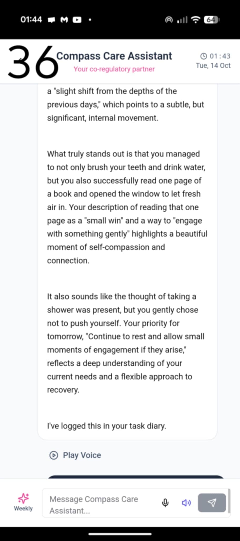Toggle the speaker sound icon
240x541 pixels.
tap(186, 503)
